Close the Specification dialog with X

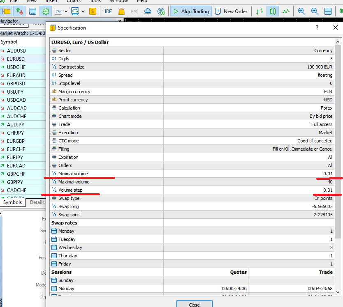coord(335,27)
